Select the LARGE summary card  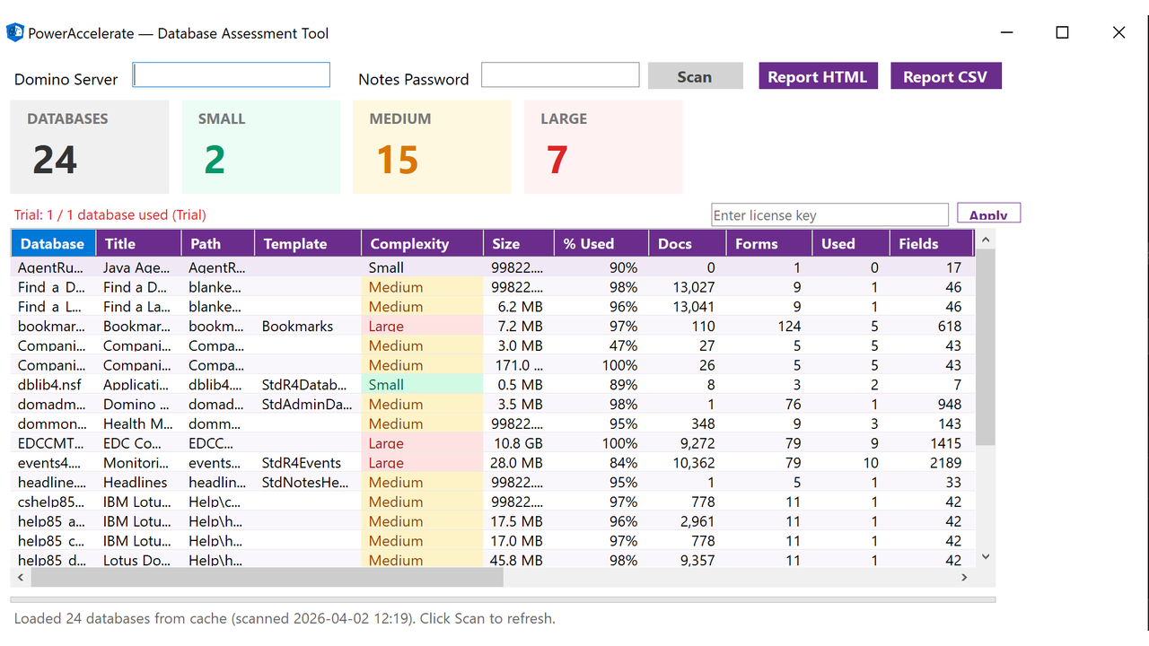click(603, 146)
